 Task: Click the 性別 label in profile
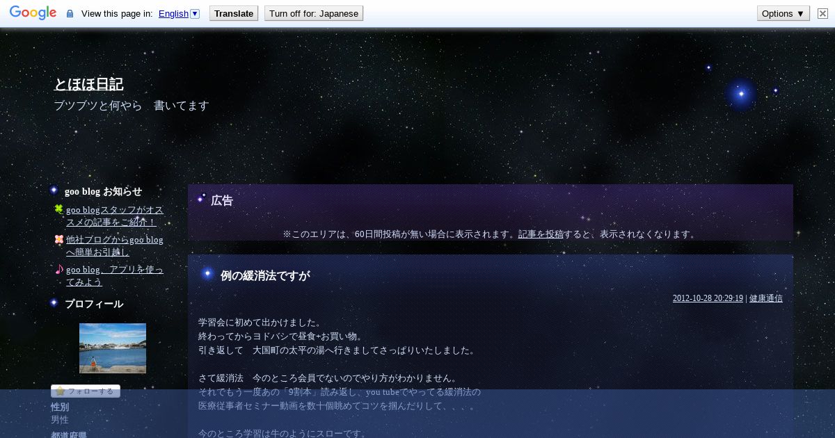pos(60,407)
